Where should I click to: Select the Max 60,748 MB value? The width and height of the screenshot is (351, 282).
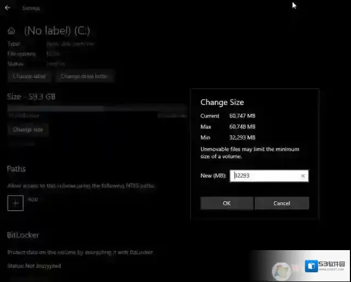point(242,127)
